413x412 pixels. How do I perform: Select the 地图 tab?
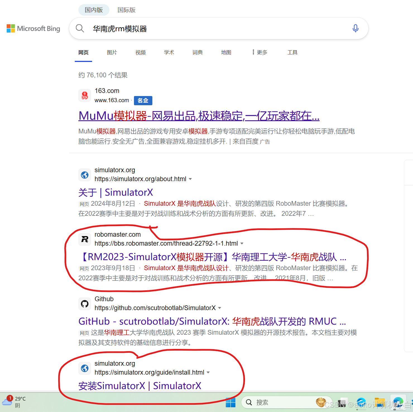coord(226,52)
